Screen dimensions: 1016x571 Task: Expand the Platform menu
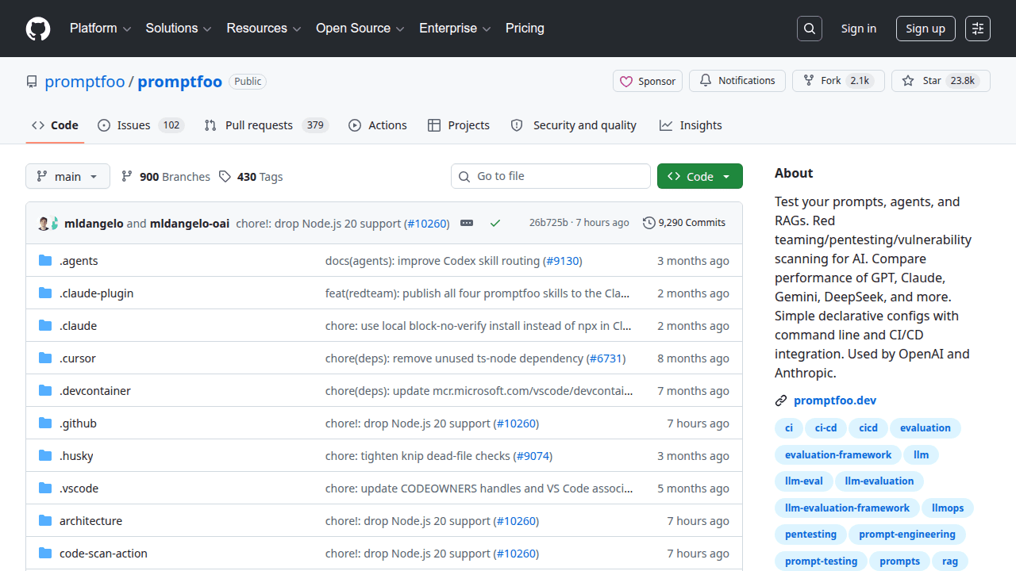pyautogui.click(x=100, y=29)
